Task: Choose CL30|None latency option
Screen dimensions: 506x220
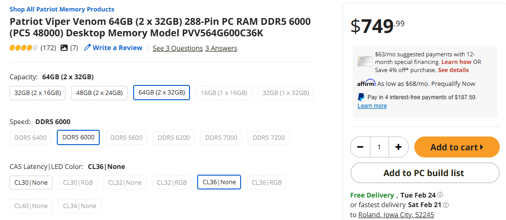Action: [x=31, y=182]
